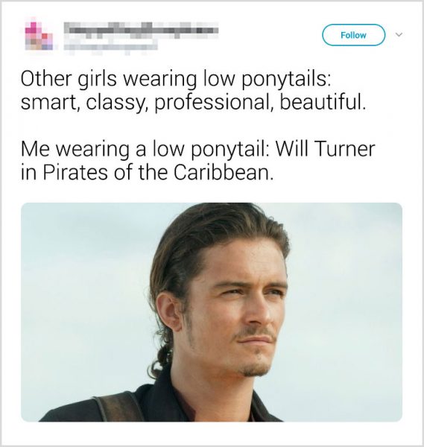Open the attached Will Turner photo
This screenshot has height=447, width=424.
pos(212,312)
